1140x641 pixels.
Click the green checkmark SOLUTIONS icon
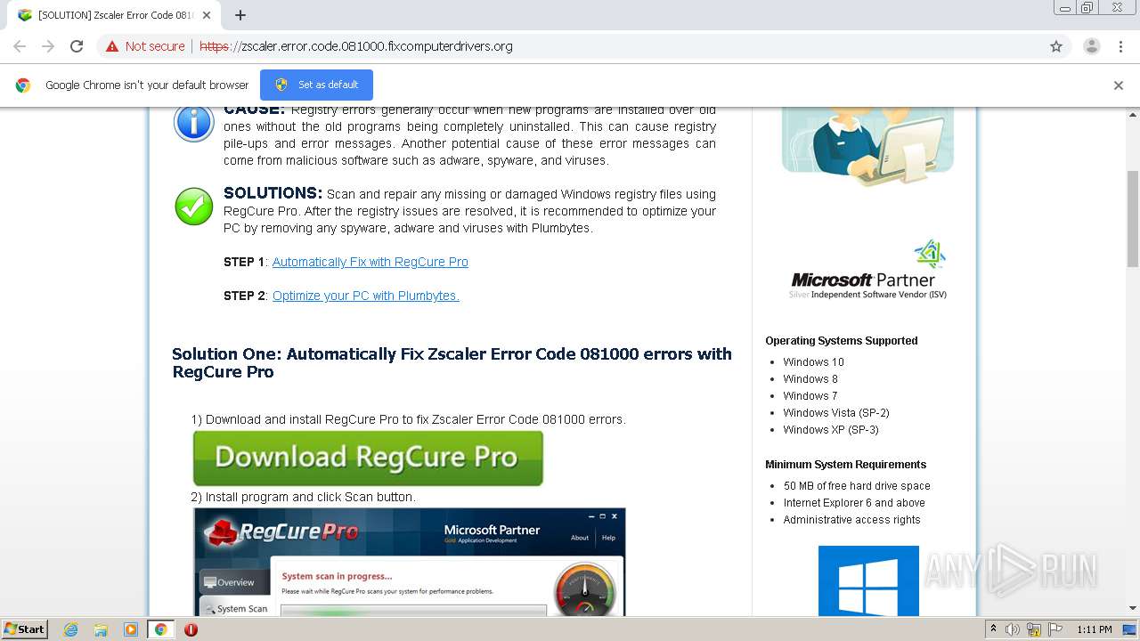click(x=193, y=207)
